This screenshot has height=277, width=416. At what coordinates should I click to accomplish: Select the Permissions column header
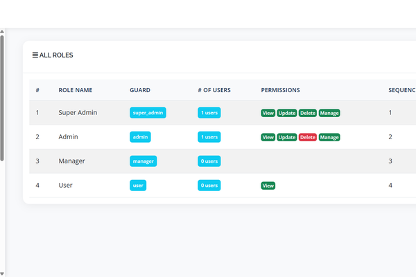280,90
